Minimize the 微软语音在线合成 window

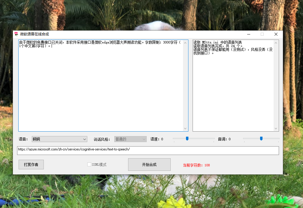click(x=249, y=34)
